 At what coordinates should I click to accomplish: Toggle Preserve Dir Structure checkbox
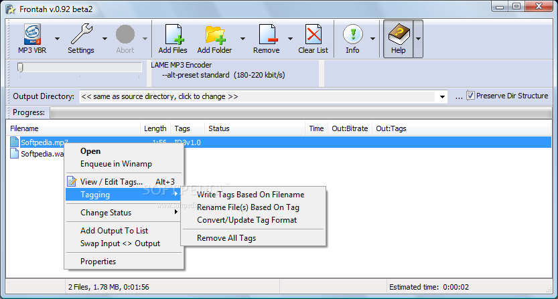pos(470,96)
